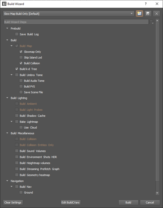
Task: Enable the Save Build Log checkbox
Action: tap(17, 34)
